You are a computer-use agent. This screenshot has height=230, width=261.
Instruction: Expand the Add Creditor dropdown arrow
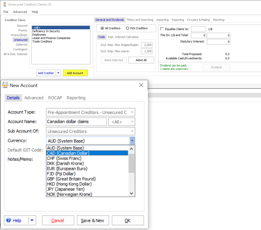pyautogui.click(x=58, y=73)
